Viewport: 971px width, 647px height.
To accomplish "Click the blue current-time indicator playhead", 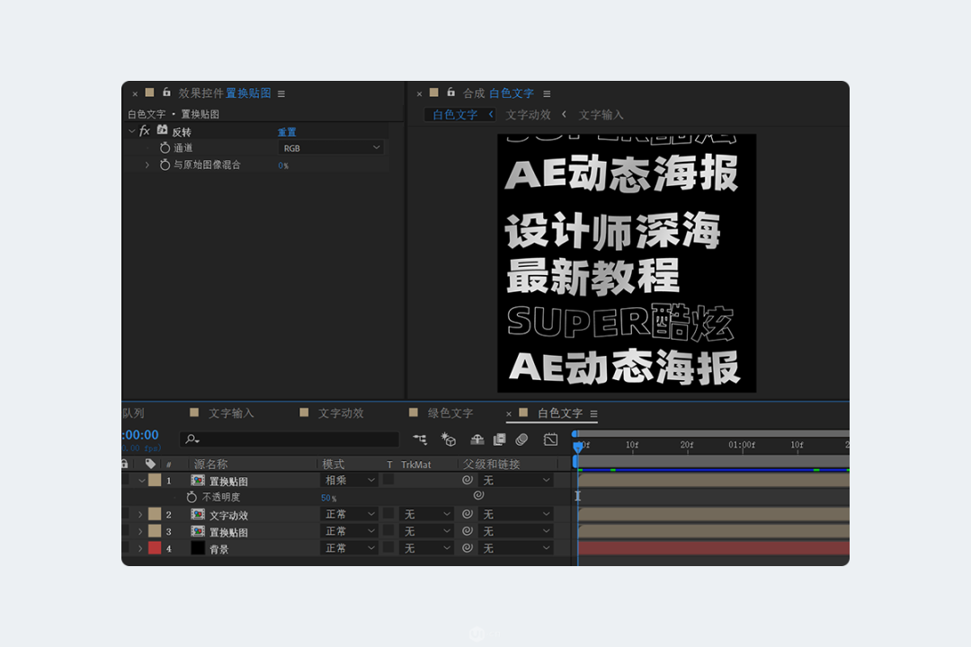I will pos(577,446).
